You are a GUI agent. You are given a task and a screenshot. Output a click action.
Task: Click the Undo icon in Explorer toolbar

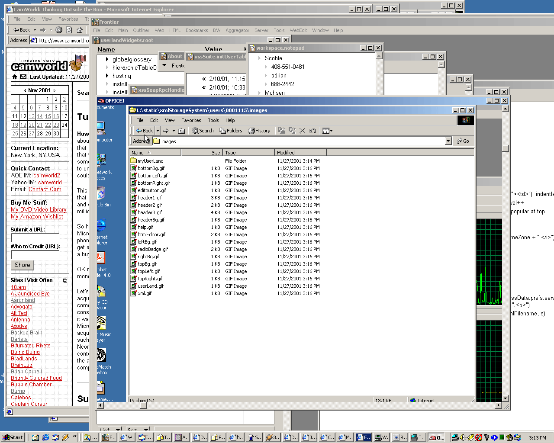[x=312, y=131]
